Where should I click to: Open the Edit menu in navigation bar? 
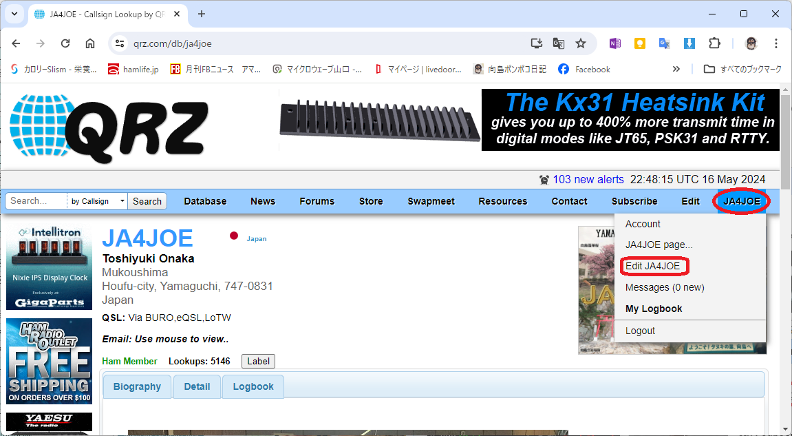pyautogui.click(x=690, y=201)
